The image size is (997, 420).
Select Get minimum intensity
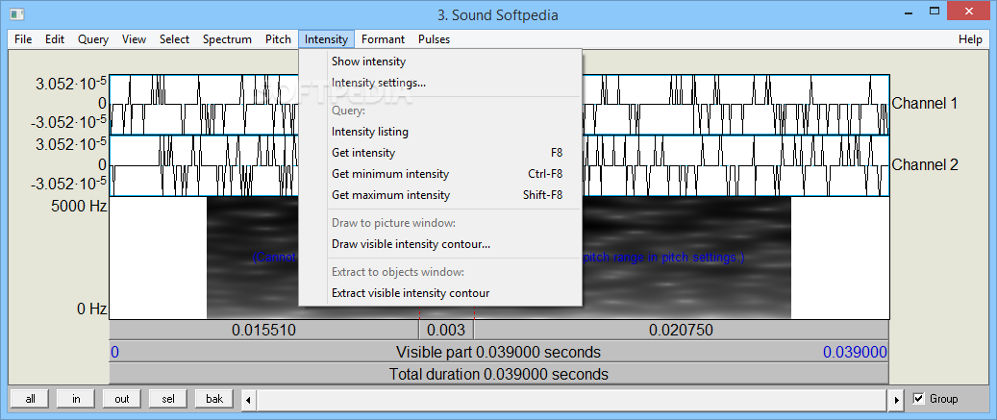pos(440,173)
